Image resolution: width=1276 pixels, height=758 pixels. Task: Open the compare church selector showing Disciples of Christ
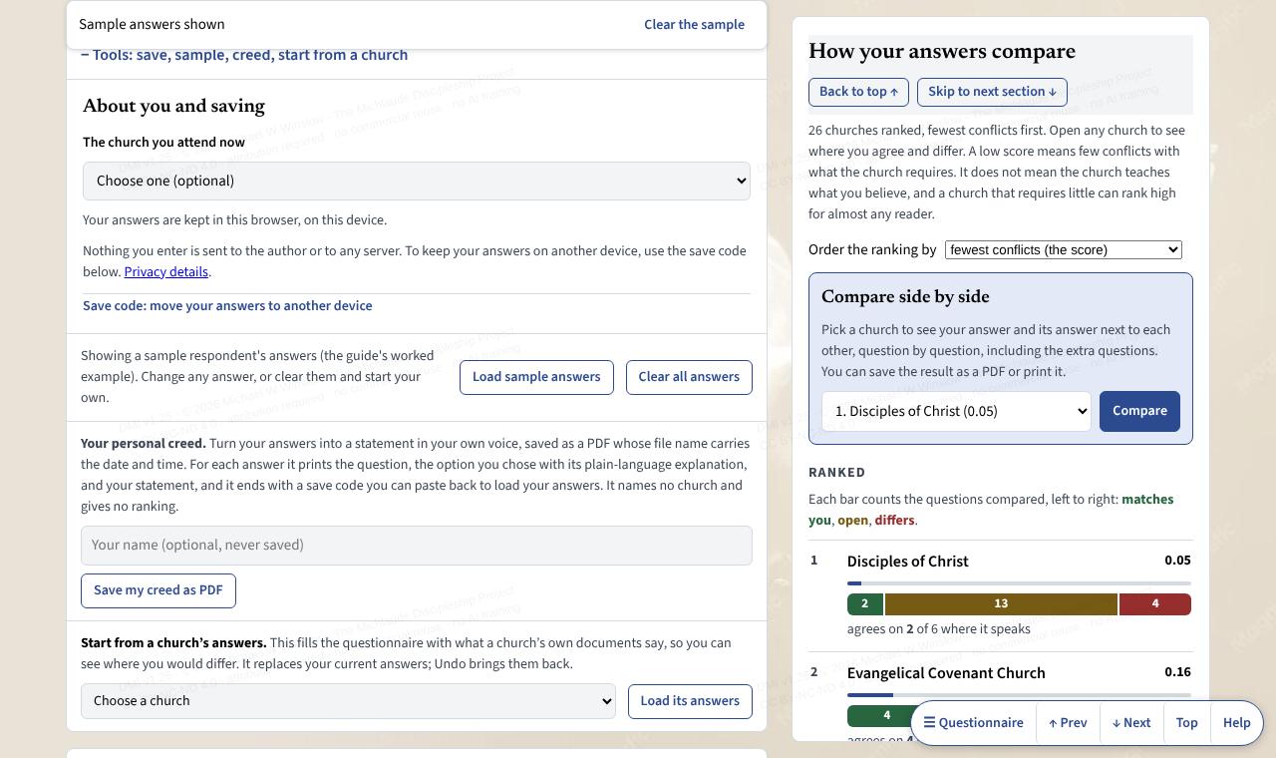click(x=956, y=411)
